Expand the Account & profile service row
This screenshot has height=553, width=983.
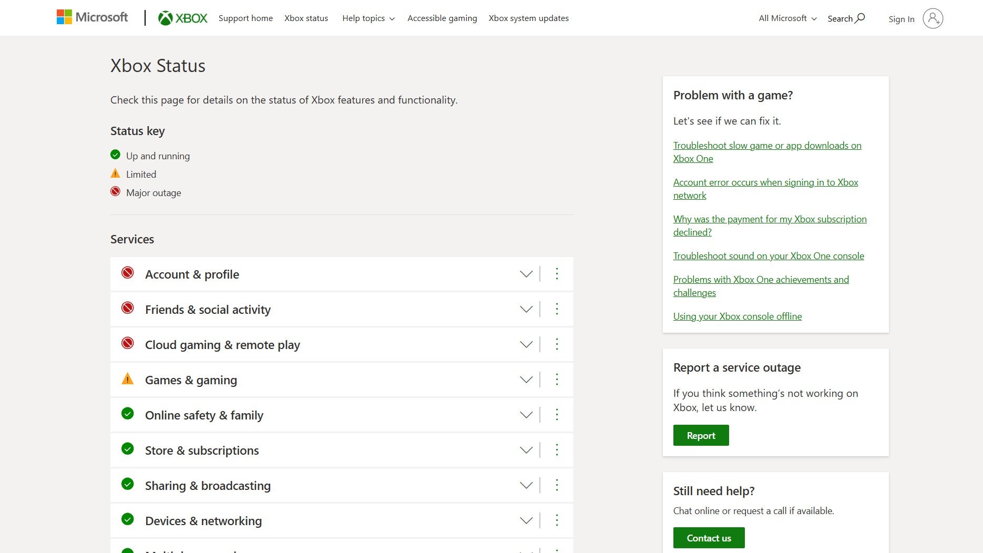526,274
